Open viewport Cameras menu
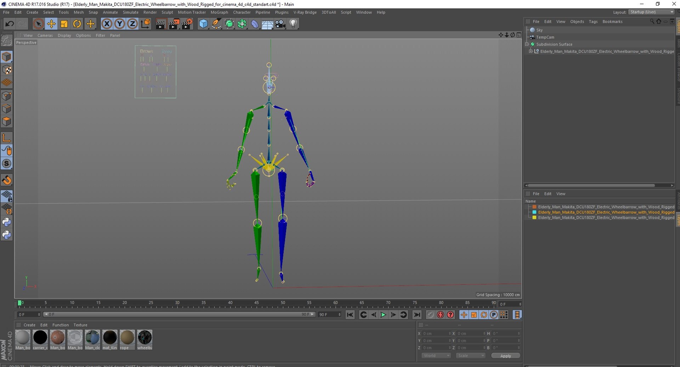The image size is (680, 367). pyautogui.click(x=45, y=35)
